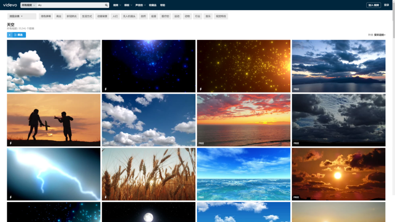This screenshot has height=222, width=395.
Task: Open the lightning bolt video thumbnail
Action: pos(54,174)
